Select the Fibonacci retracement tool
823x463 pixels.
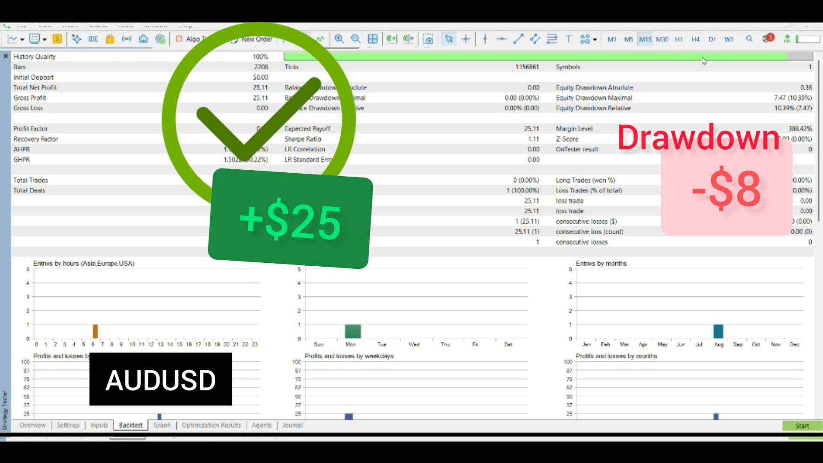[x=552, y=39]
